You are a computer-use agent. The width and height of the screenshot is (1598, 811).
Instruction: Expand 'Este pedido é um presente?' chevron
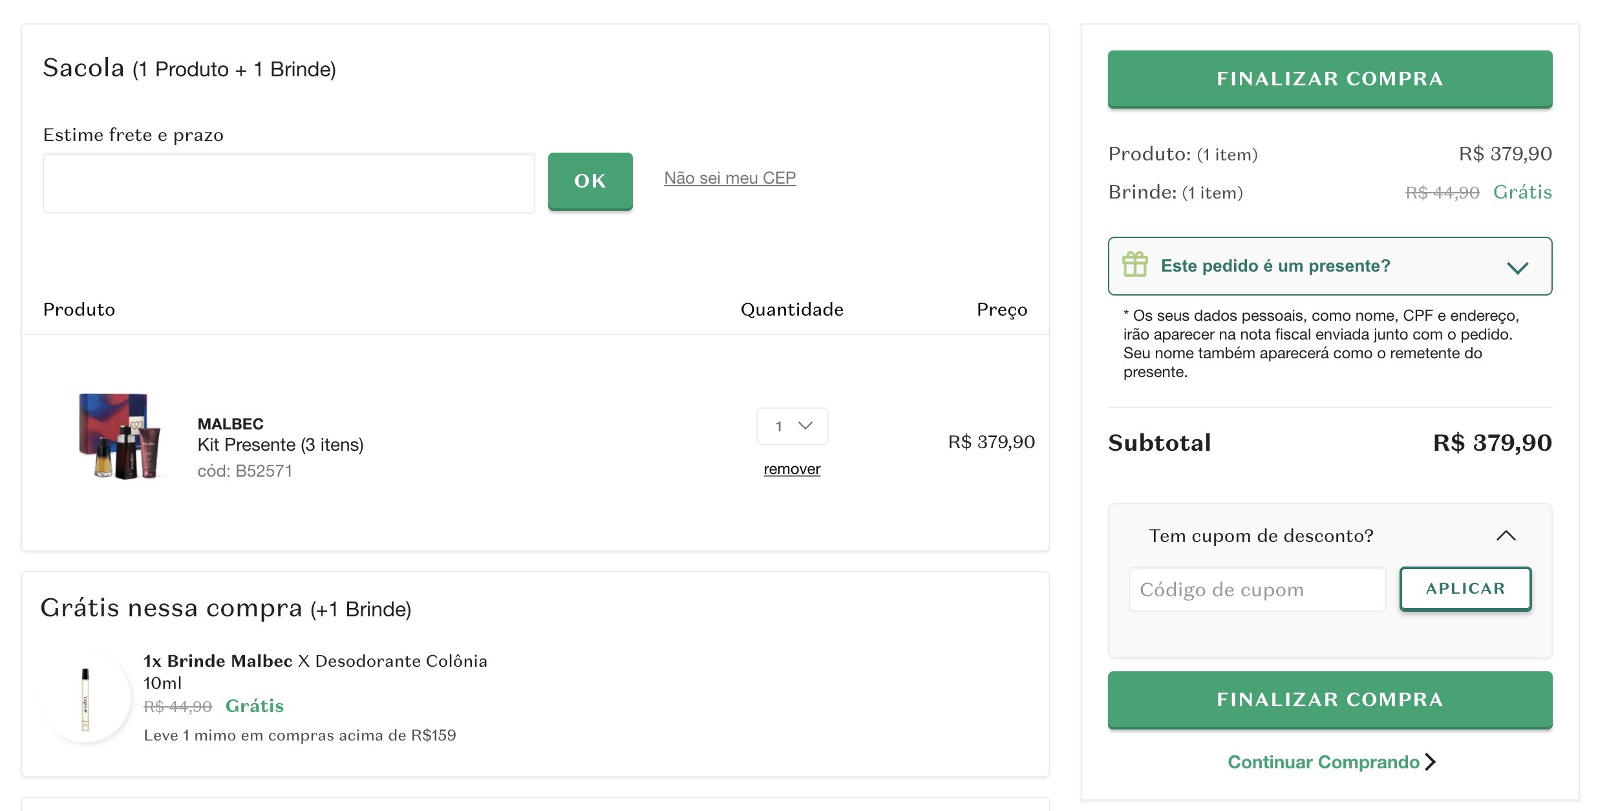[1517, 267]
